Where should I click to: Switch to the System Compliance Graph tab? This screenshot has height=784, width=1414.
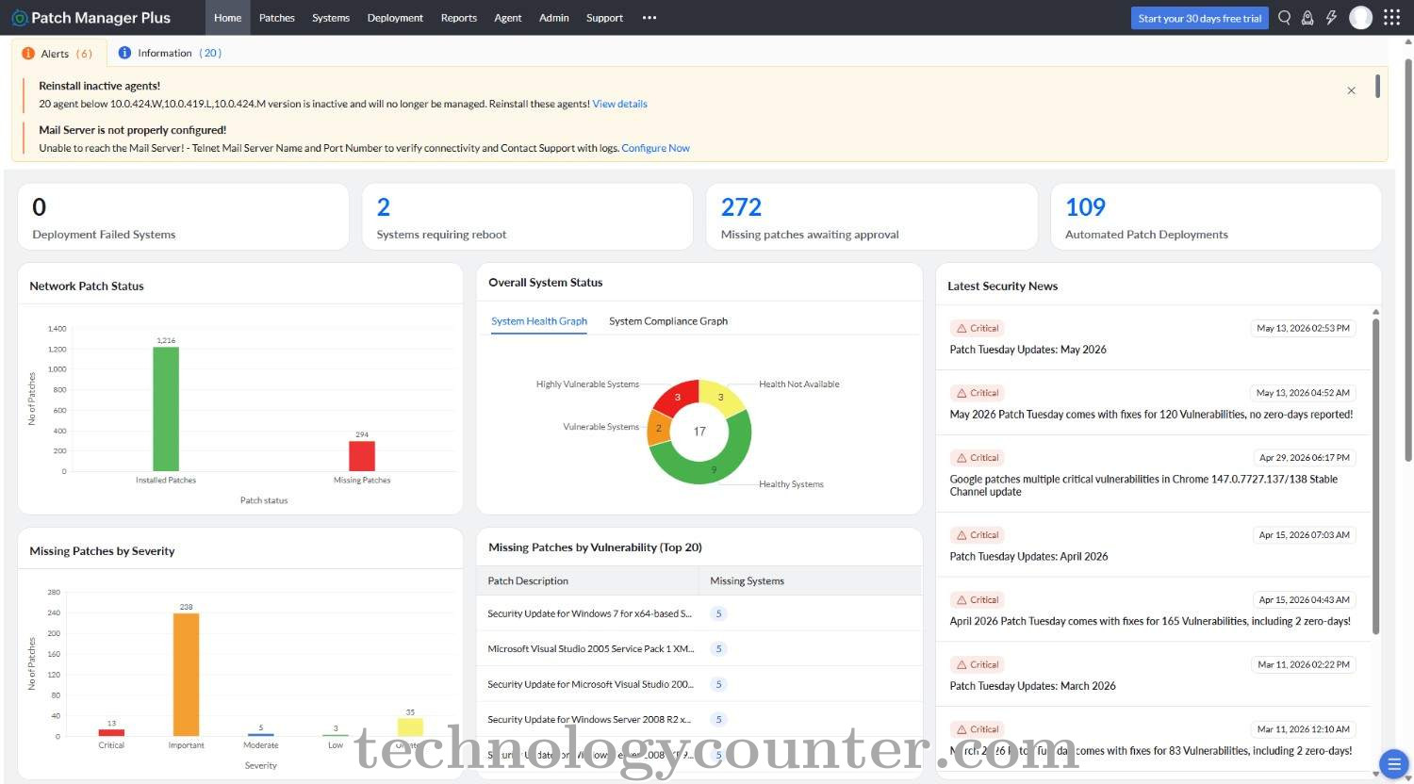coord(668,321)
